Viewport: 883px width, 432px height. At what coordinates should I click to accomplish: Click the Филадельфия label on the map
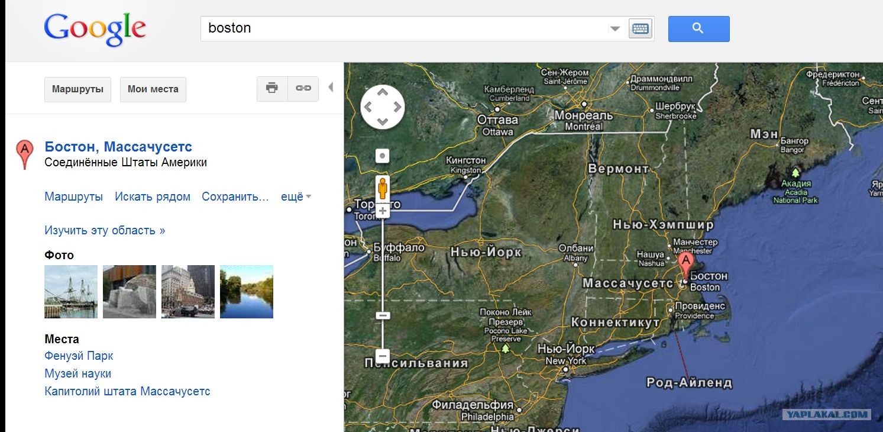pyautogui.click(x=473, y=405)
